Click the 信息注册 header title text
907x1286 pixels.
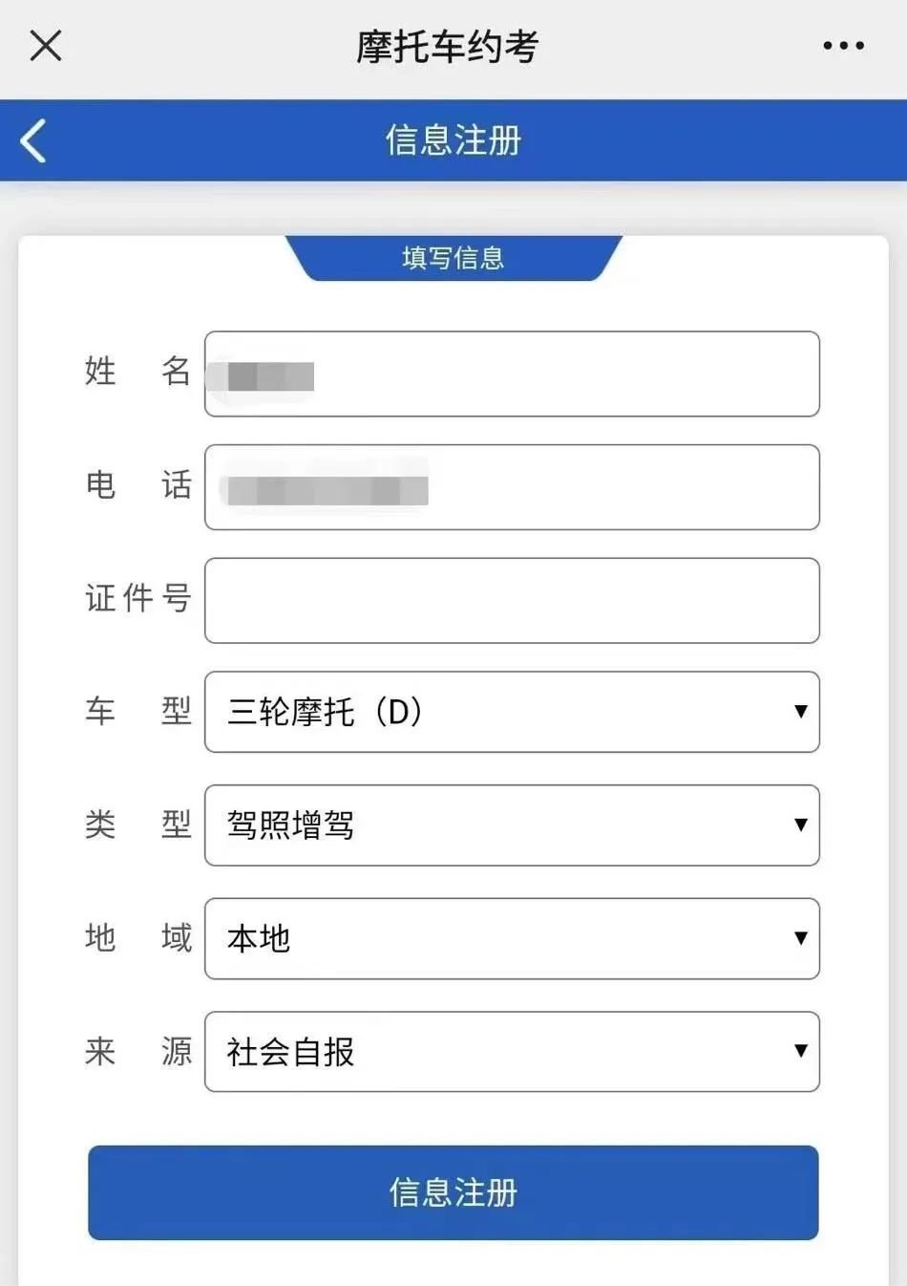tap(453, 140)
